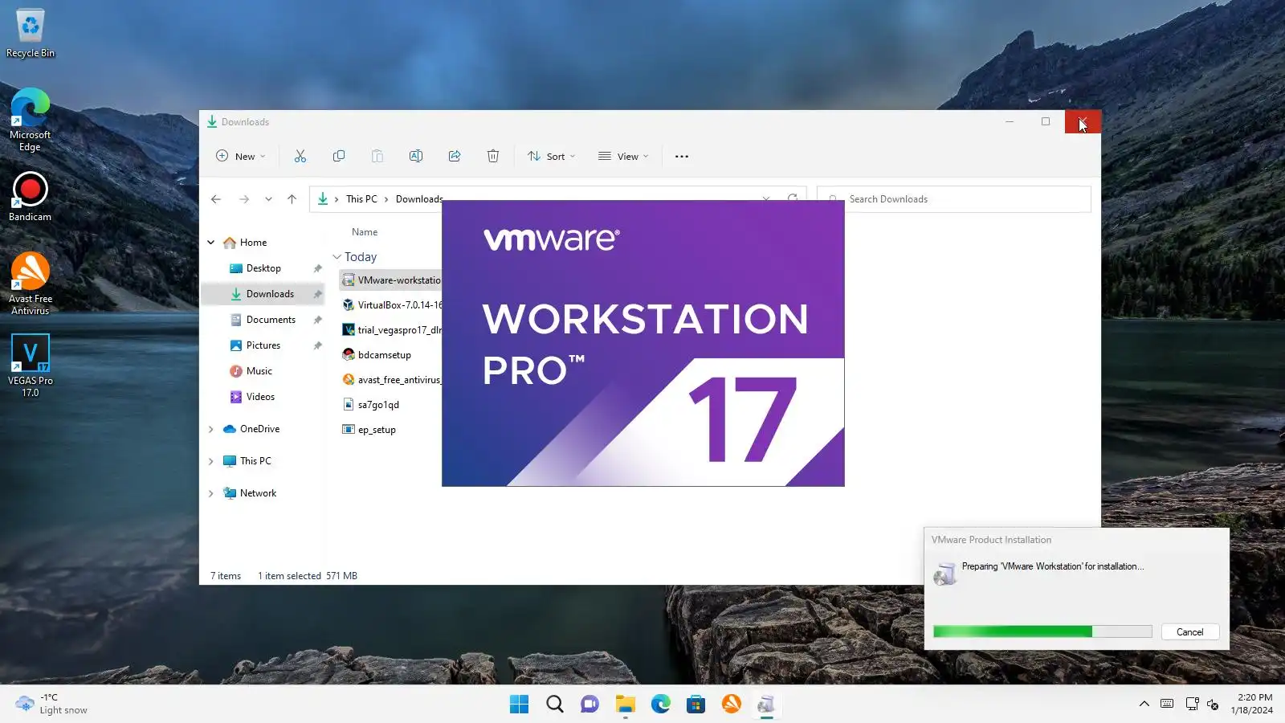
Task: Select Documents in navigation pane
Action: [x=263, y=320]
